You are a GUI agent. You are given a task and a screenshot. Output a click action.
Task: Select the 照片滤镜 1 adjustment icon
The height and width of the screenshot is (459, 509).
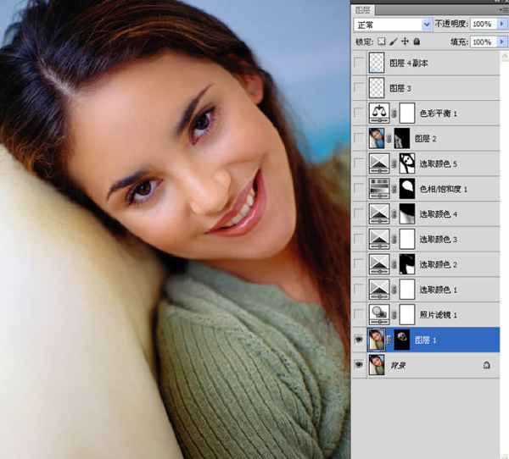(x=379, y=314)
